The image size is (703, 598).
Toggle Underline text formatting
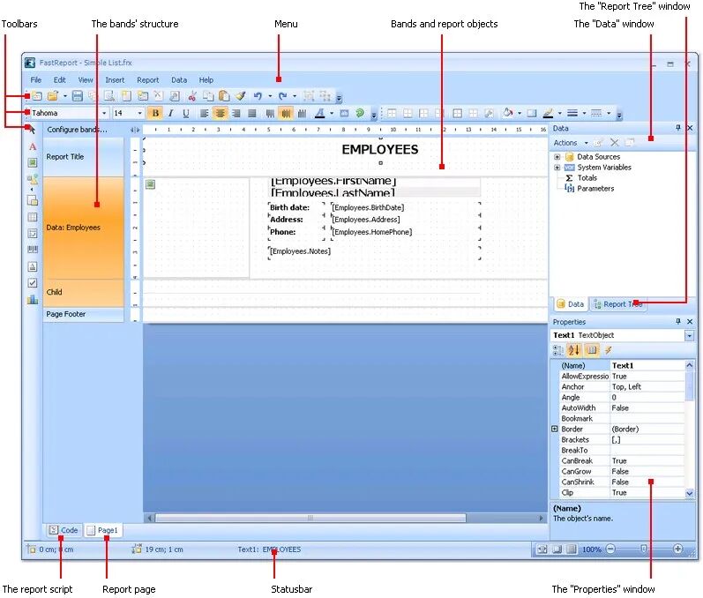(185, 114)
